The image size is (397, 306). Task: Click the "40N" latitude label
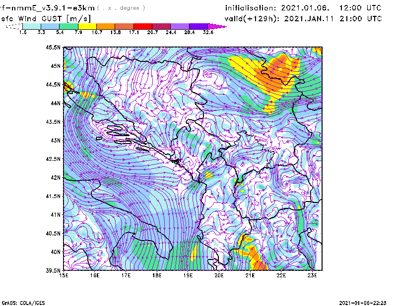[x=56, y=252]
